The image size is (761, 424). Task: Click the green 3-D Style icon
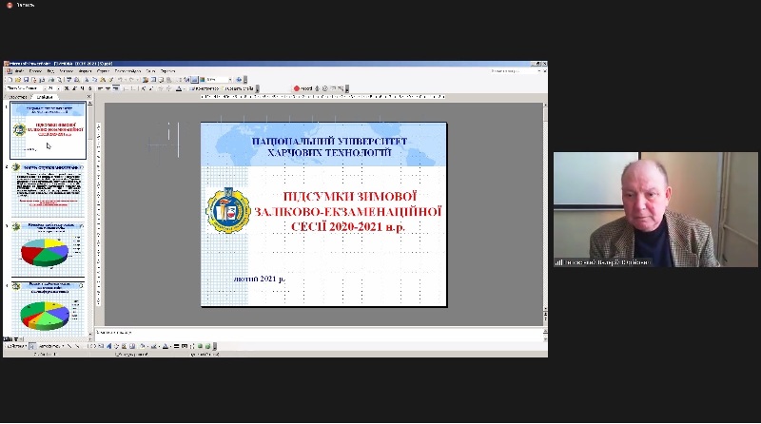coord(207,346)
